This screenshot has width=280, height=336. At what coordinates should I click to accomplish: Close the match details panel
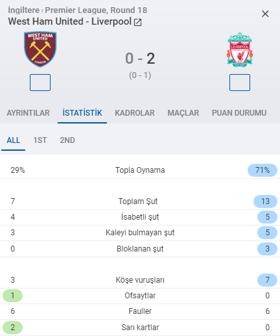pos(265,14)
